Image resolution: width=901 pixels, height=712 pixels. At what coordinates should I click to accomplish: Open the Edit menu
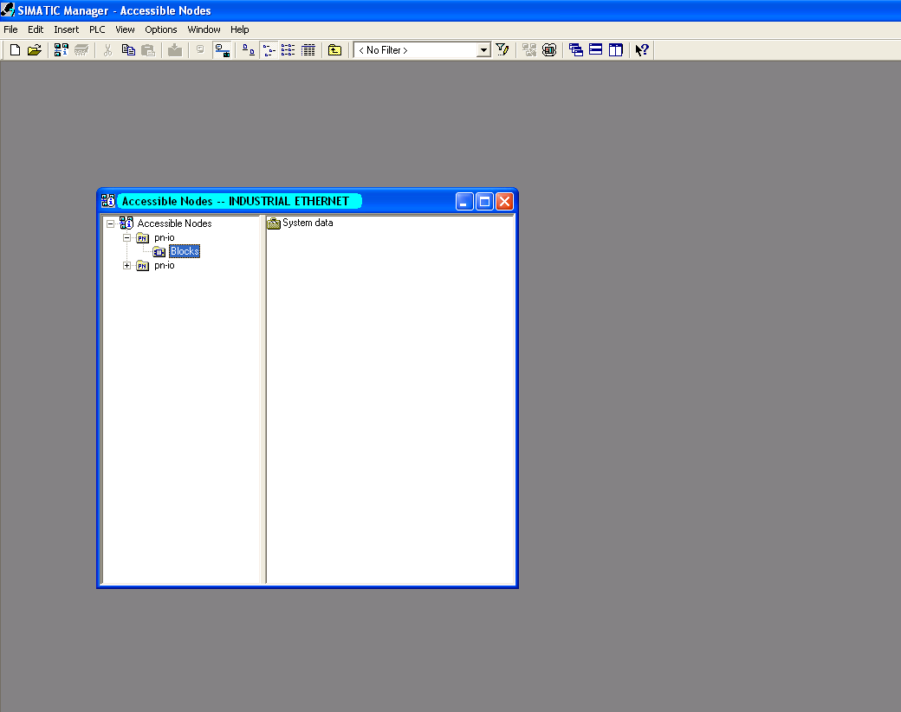pos(36,29)
